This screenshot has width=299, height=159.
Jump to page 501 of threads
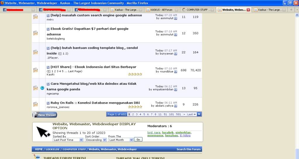pyautogui.click(x=179, y=114)
